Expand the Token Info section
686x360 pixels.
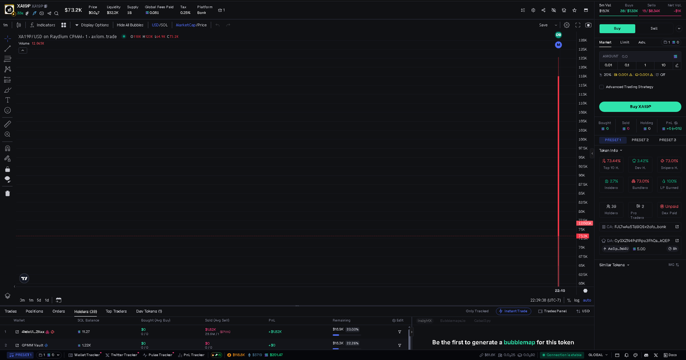[x=611, y=151]
